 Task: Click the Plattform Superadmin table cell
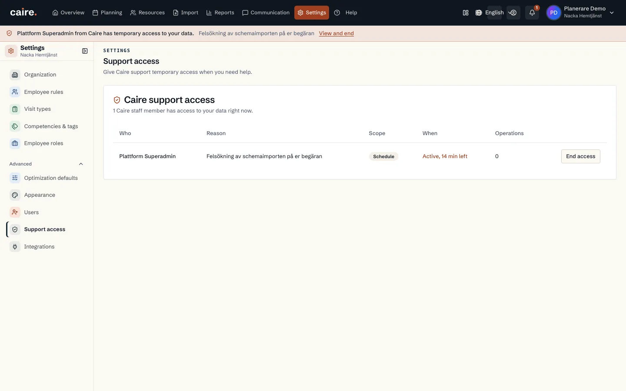147,156
